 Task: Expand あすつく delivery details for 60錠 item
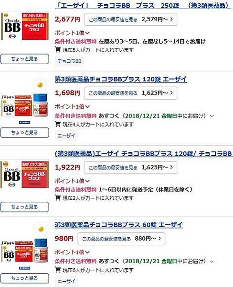(212, 262)
